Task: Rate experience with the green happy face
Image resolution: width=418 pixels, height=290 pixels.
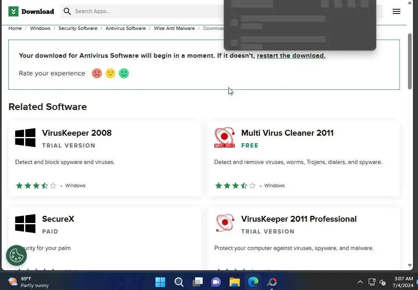Action: click(124, 73)
